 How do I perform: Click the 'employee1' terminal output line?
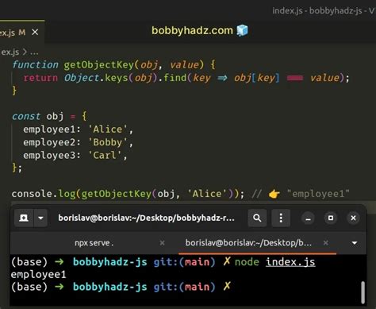coord(38,275)
